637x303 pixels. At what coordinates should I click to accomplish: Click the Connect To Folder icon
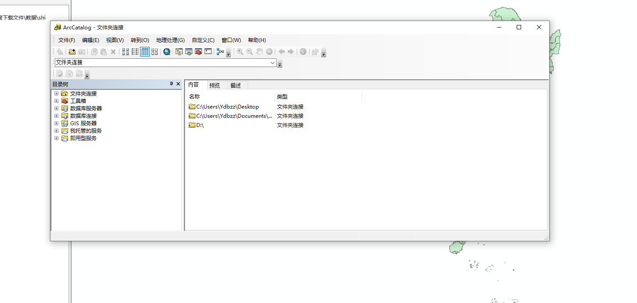pyautogui.click(x=72, y=51)
